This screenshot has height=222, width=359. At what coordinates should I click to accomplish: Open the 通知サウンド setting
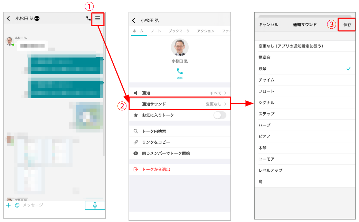coord(180,104)
